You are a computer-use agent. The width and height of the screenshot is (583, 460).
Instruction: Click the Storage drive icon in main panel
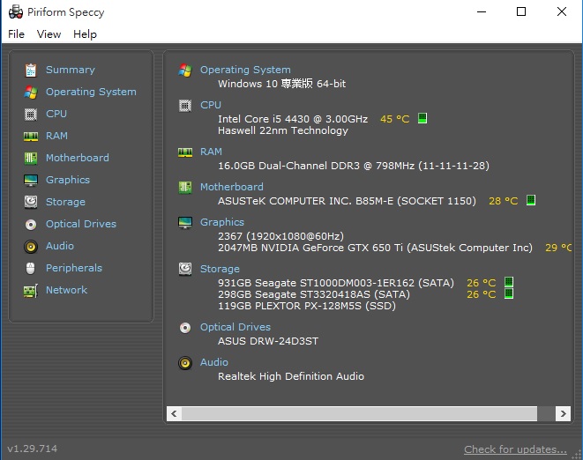point(185,269)
